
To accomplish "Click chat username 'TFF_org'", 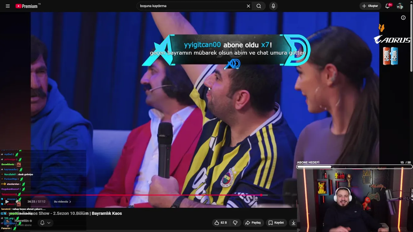I will coord(9,218).
